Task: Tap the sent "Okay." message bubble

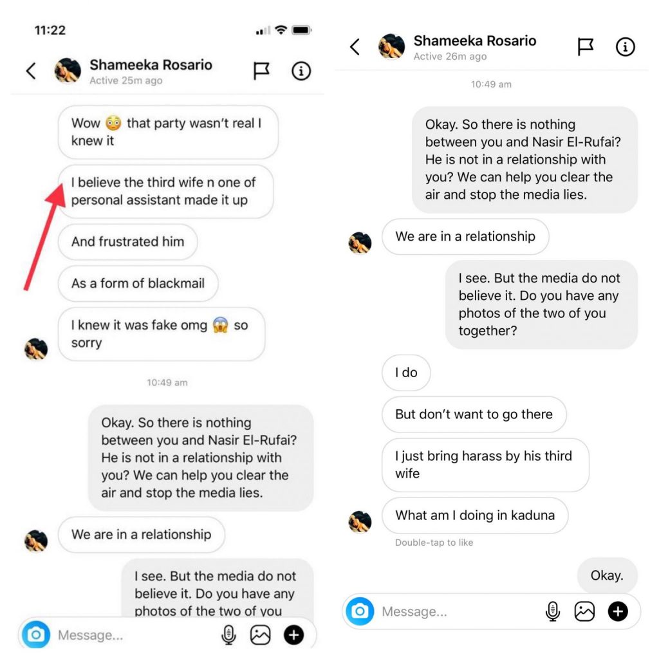Action: [607, 575]
